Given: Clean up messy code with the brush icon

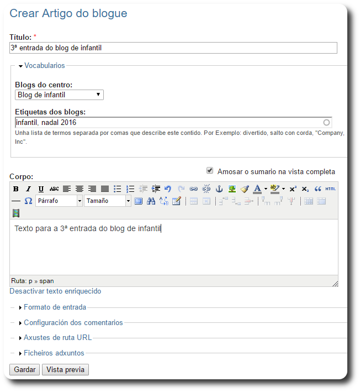Looking at the screenshot, I should pos(245,189).
